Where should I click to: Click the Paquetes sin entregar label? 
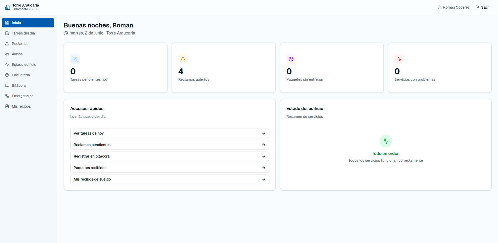(305, 79)
